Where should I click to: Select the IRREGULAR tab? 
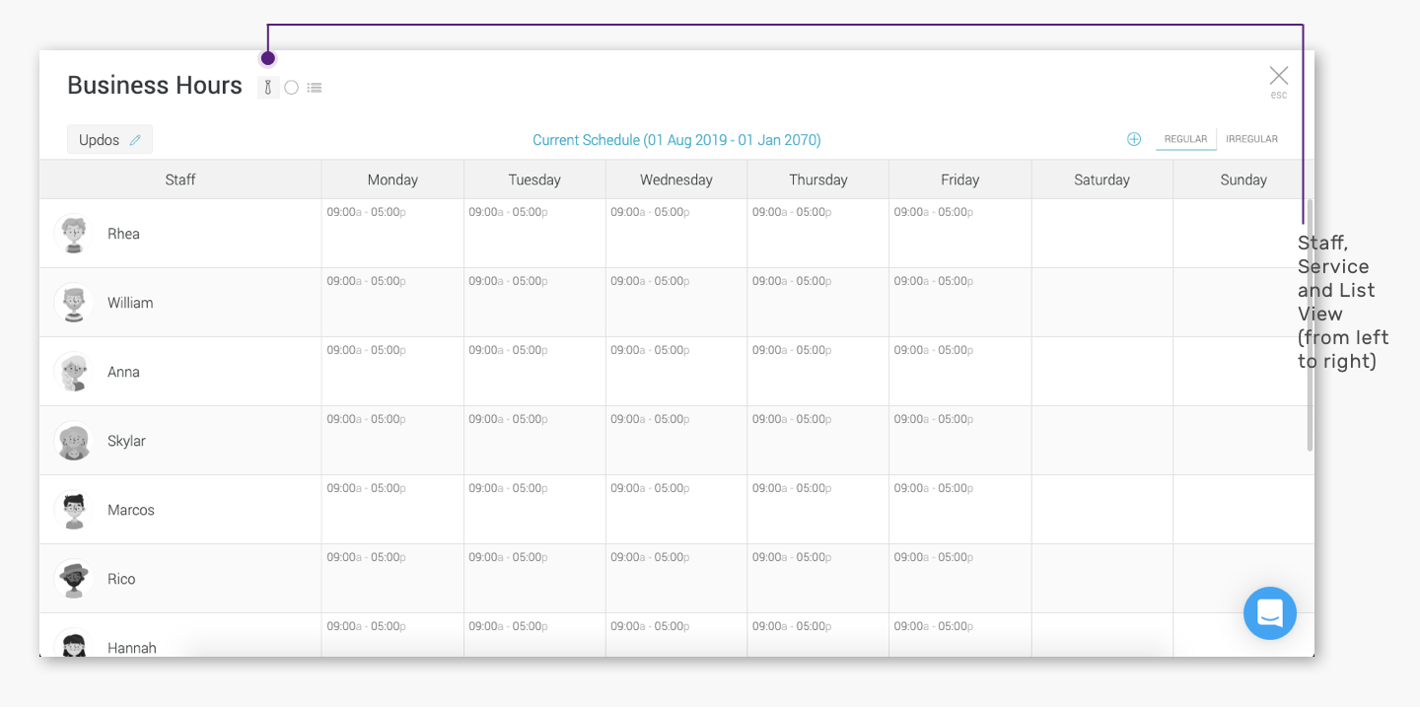coord(1251,139)
